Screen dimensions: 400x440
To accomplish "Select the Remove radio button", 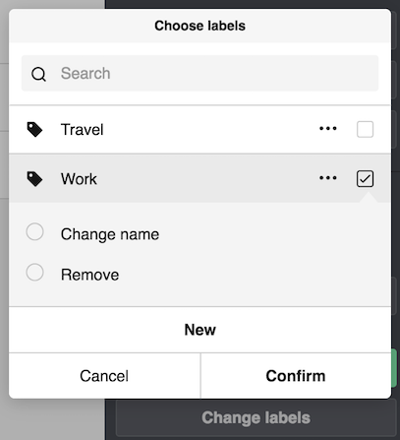I will click(x=34, y=272).
